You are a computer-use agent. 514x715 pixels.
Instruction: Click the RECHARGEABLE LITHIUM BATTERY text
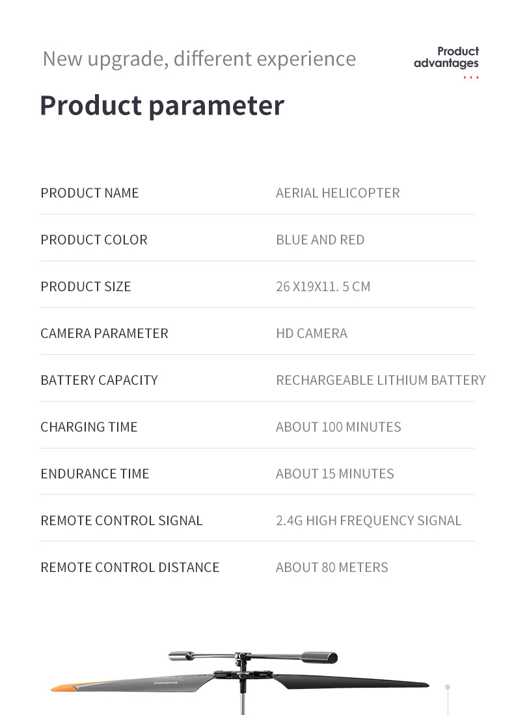click(381, 380)
